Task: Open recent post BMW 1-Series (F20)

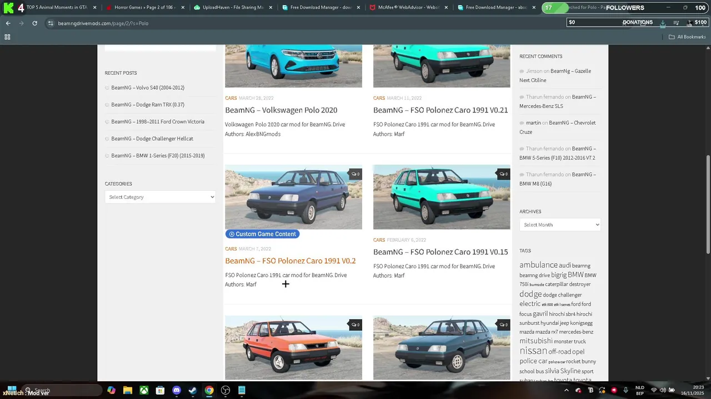Action: point(158,156)
